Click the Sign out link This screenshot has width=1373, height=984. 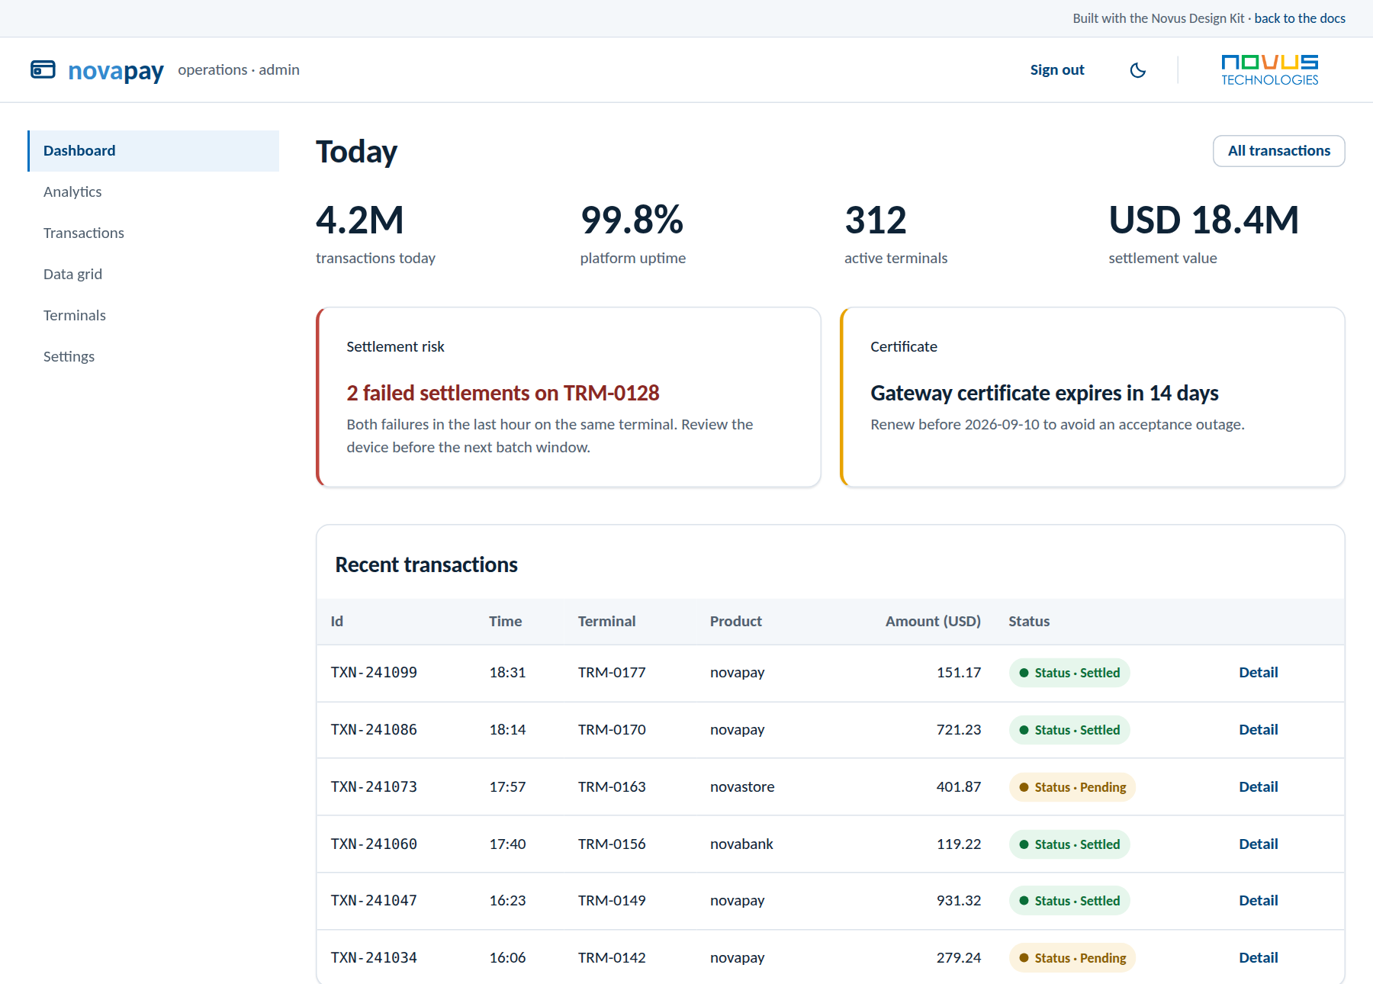(x=1056, y=70)
